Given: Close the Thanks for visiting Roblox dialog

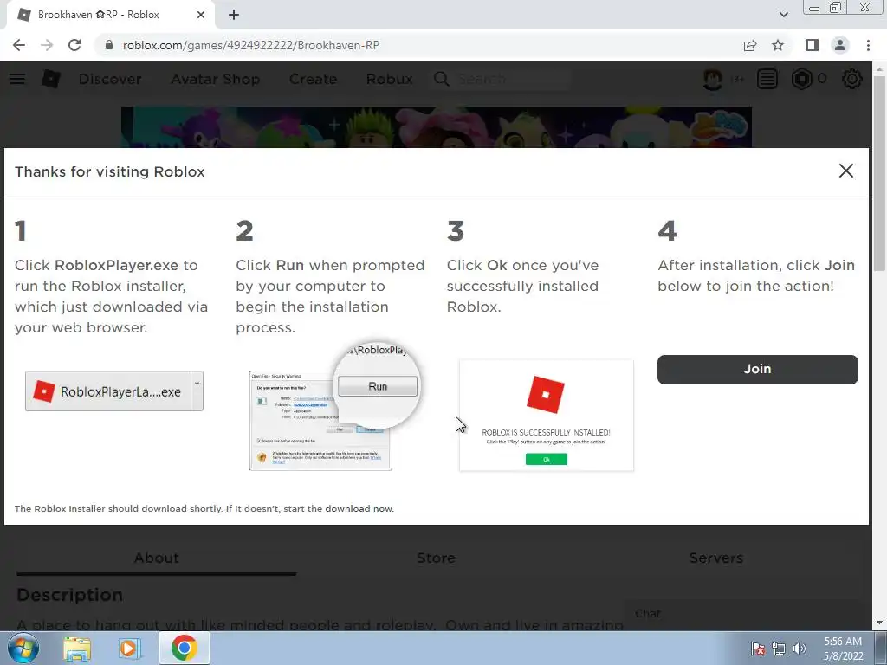Looking at the screenshot, I should [x=845, y=171].
